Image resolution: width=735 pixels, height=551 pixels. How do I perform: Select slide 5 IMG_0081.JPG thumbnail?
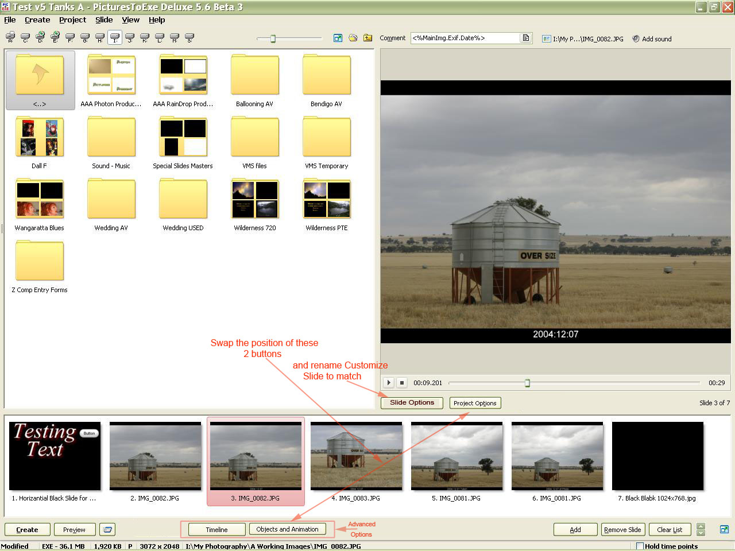coord(457,456)
